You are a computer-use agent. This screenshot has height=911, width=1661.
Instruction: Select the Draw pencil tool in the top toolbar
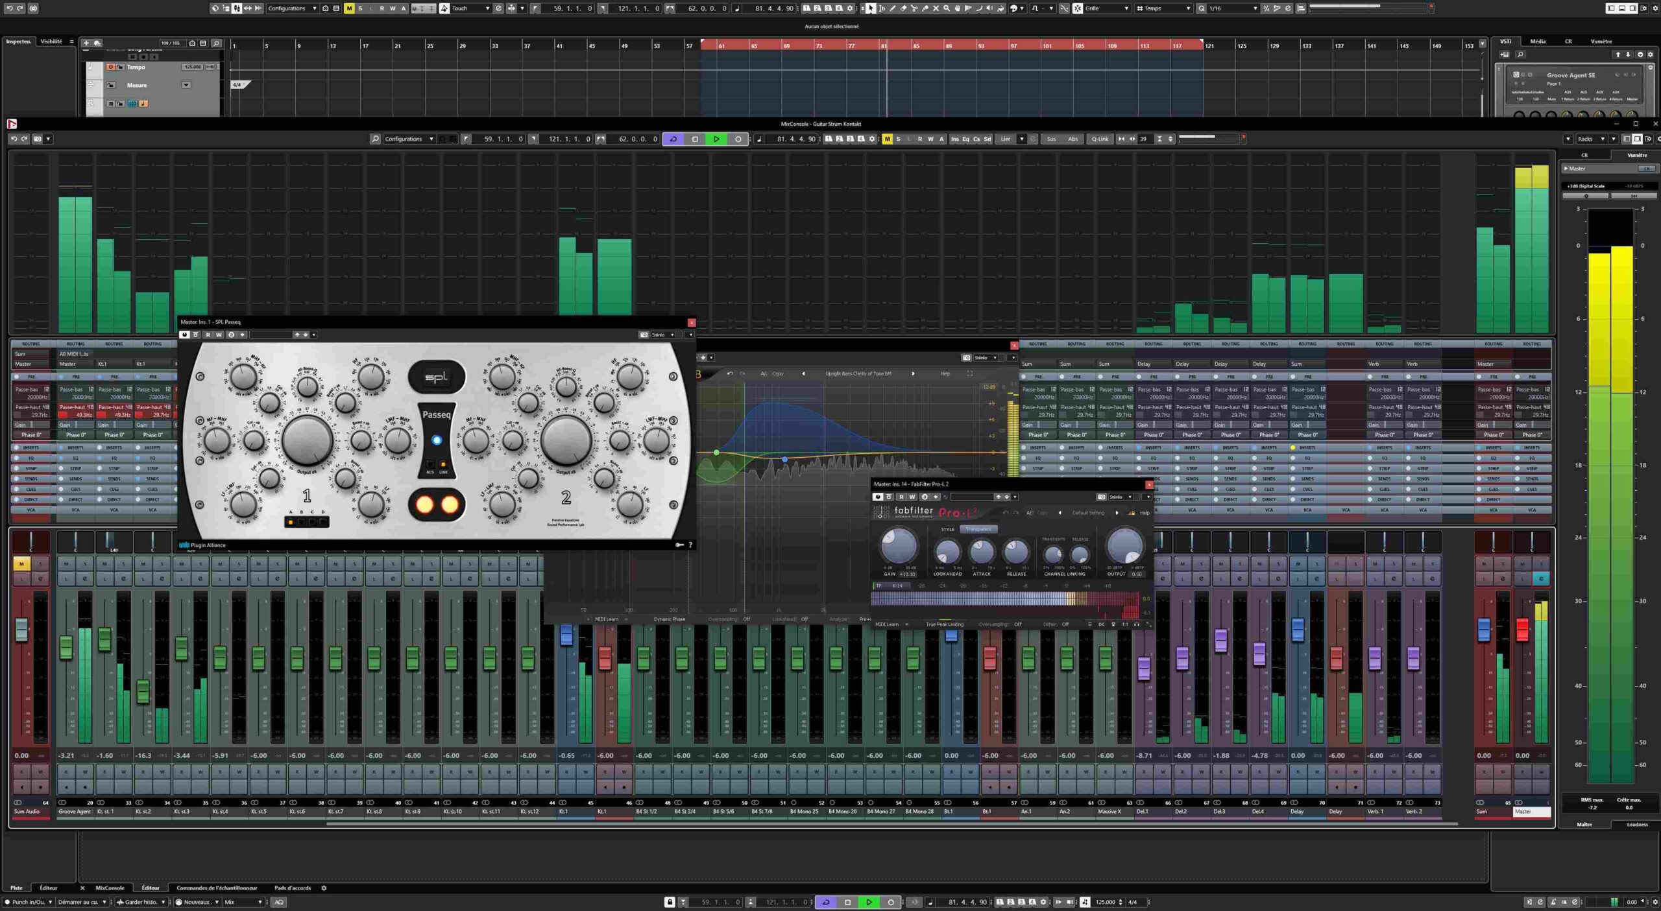[x=893, y=8]
